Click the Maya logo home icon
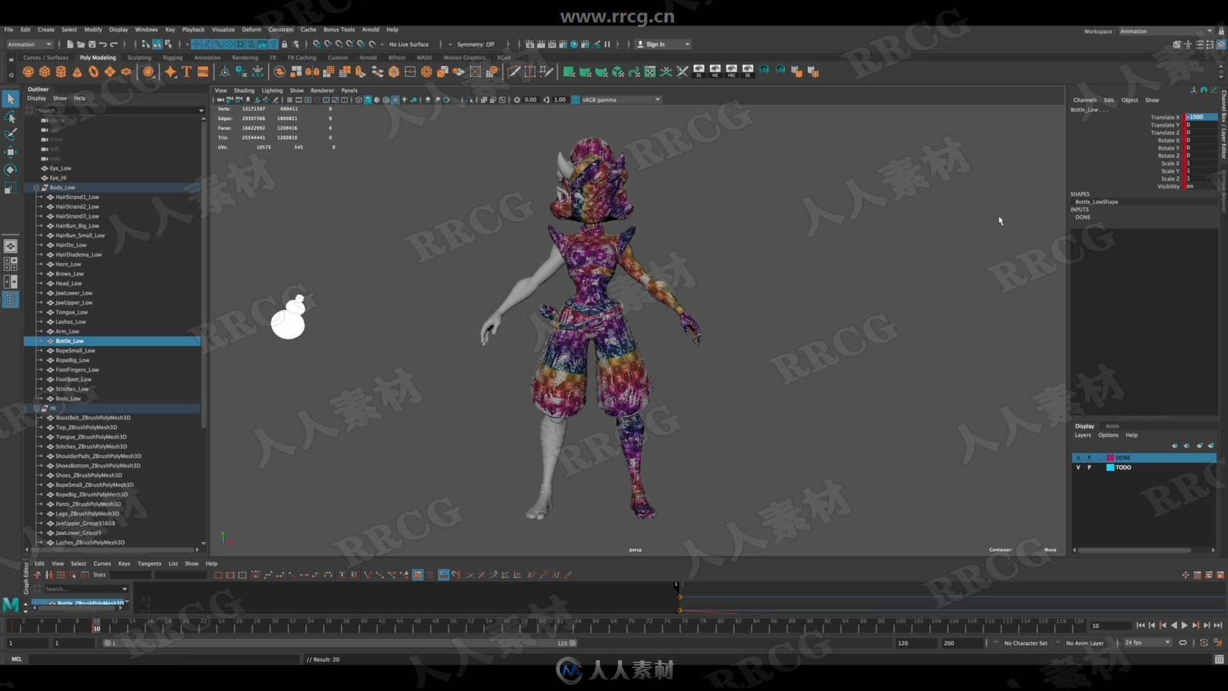 tap(11, 604)
